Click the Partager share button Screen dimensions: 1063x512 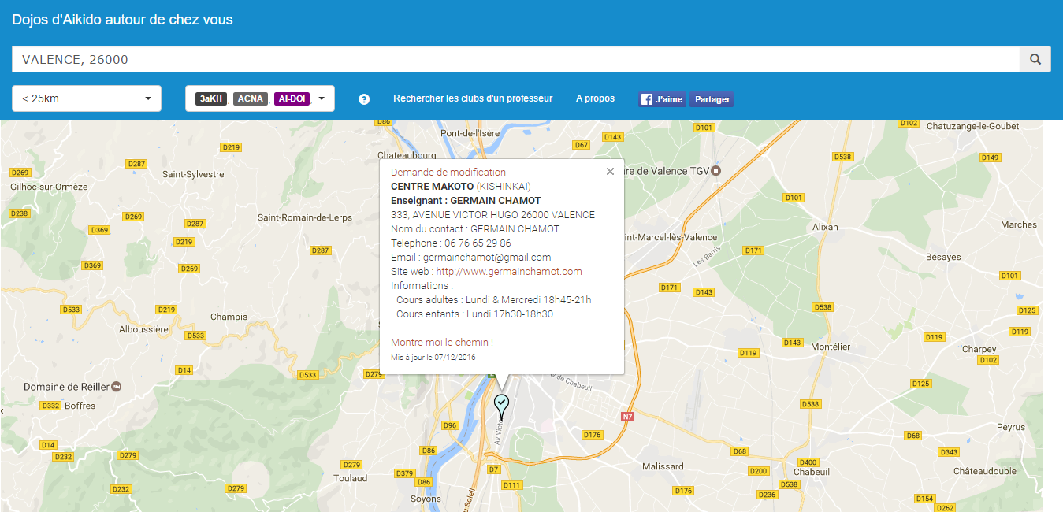tap(712, 99)
